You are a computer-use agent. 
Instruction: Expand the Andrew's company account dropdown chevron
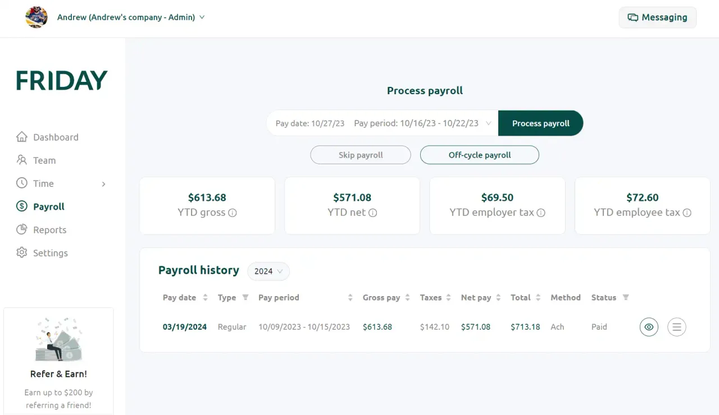pos(202,17)
